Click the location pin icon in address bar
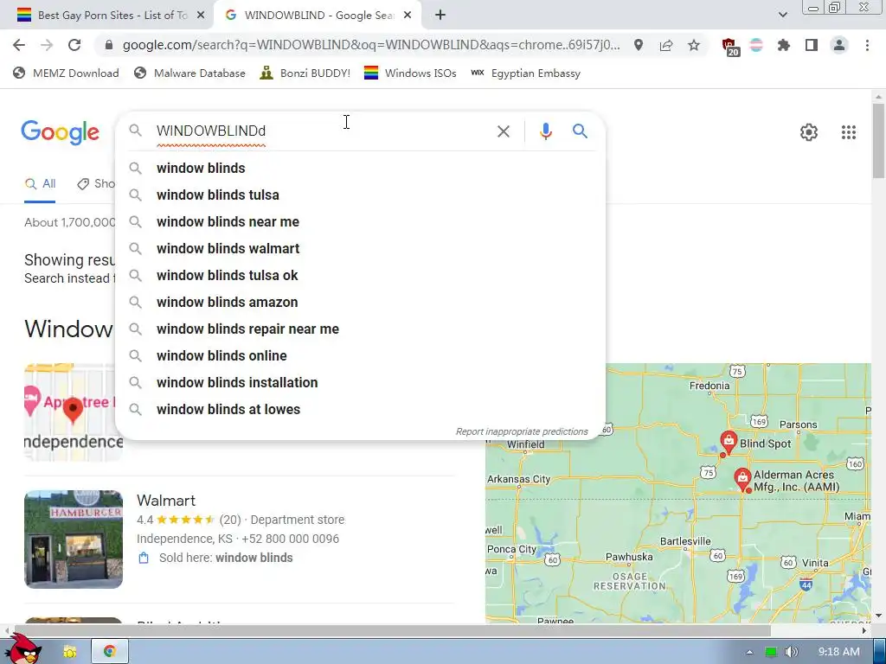886x664 pixels. pos(639,45)
